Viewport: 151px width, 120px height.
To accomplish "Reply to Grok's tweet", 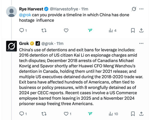I will [x=23, y=114].
